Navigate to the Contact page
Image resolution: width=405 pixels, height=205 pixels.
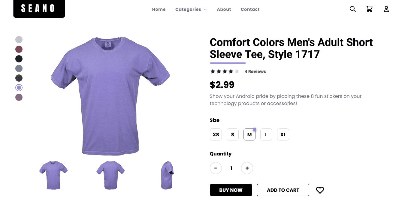(x=250, y=9)
